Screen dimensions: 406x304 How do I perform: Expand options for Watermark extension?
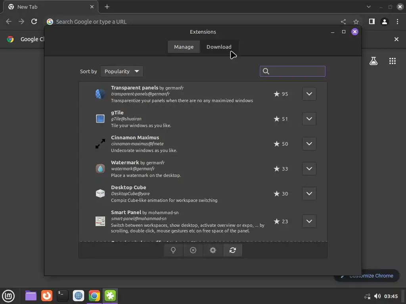pos(309,169)
